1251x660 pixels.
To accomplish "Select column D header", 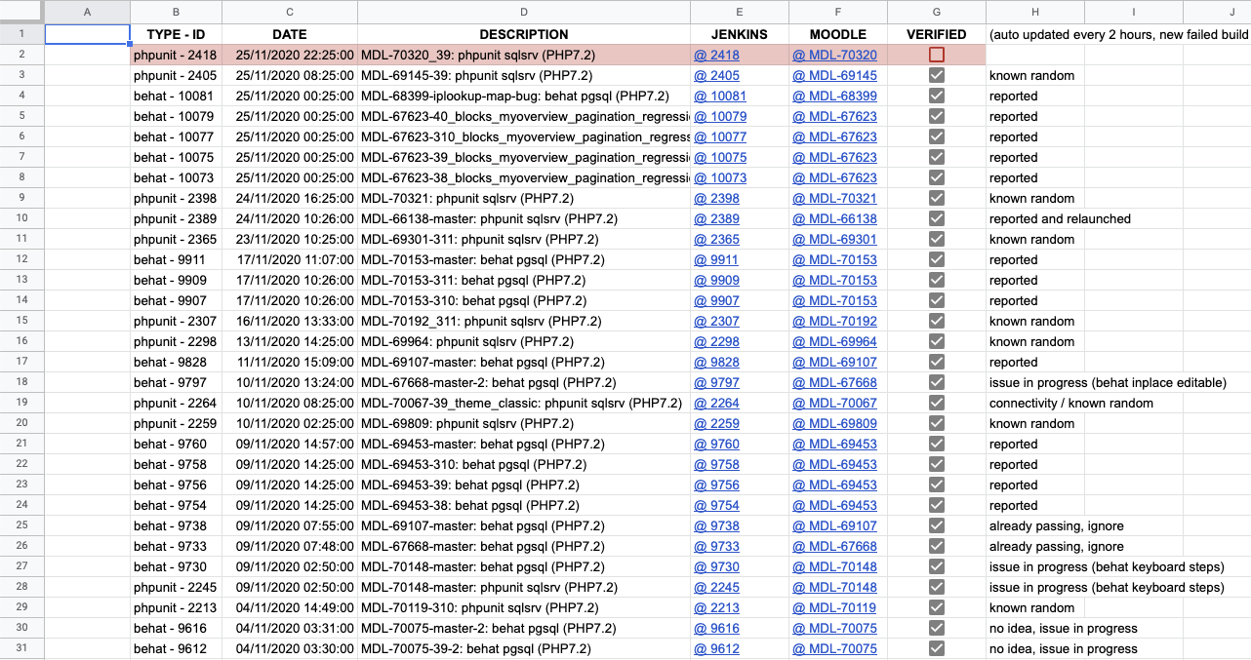I will point(524,12).
